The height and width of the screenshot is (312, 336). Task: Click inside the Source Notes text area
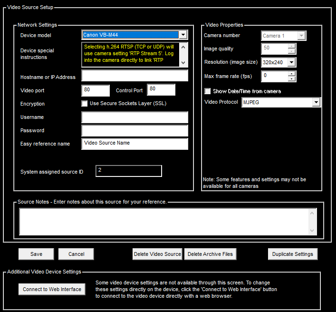[x=164, y=222]
